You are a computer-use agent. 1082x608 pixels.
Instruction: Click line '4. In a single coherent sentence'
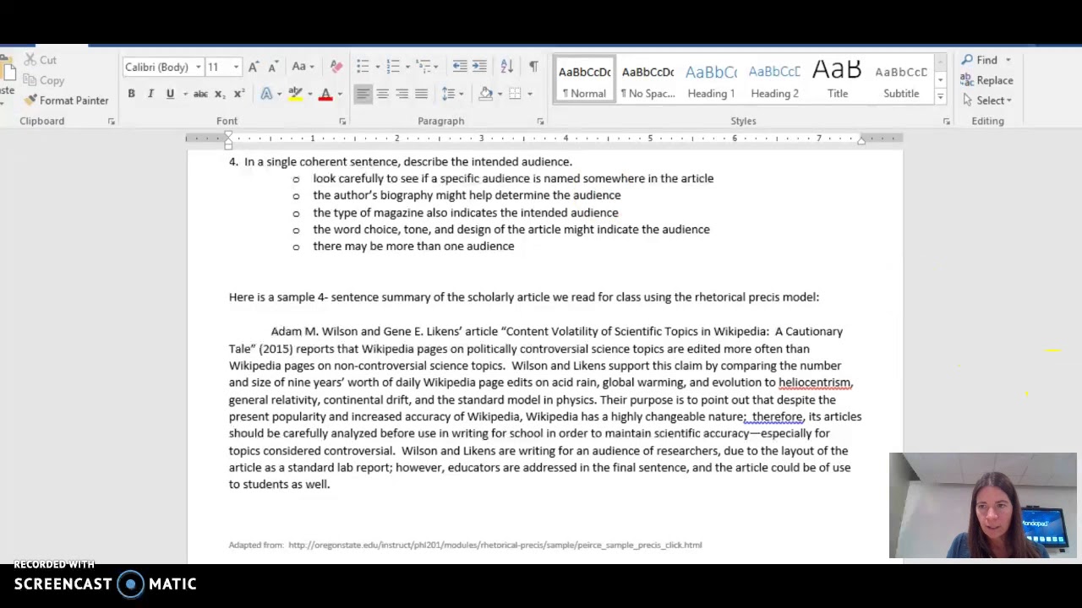click(x=400, y=162)
